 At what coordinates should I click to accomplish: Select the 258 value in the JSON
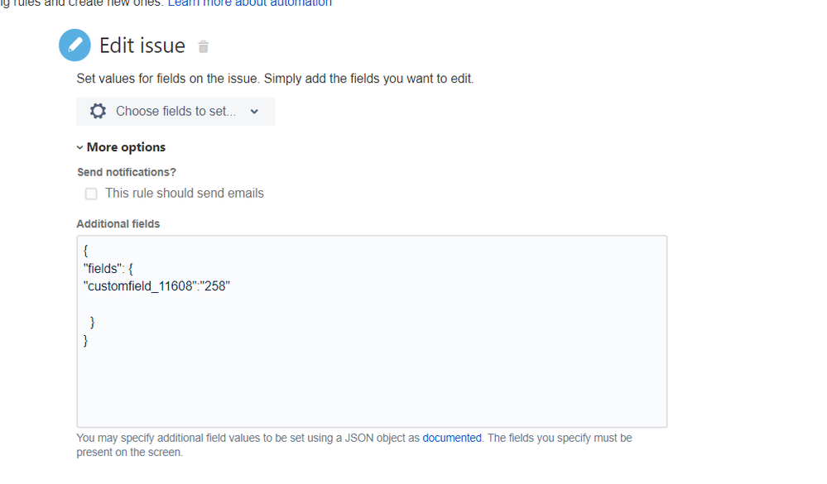click(214, 285)
